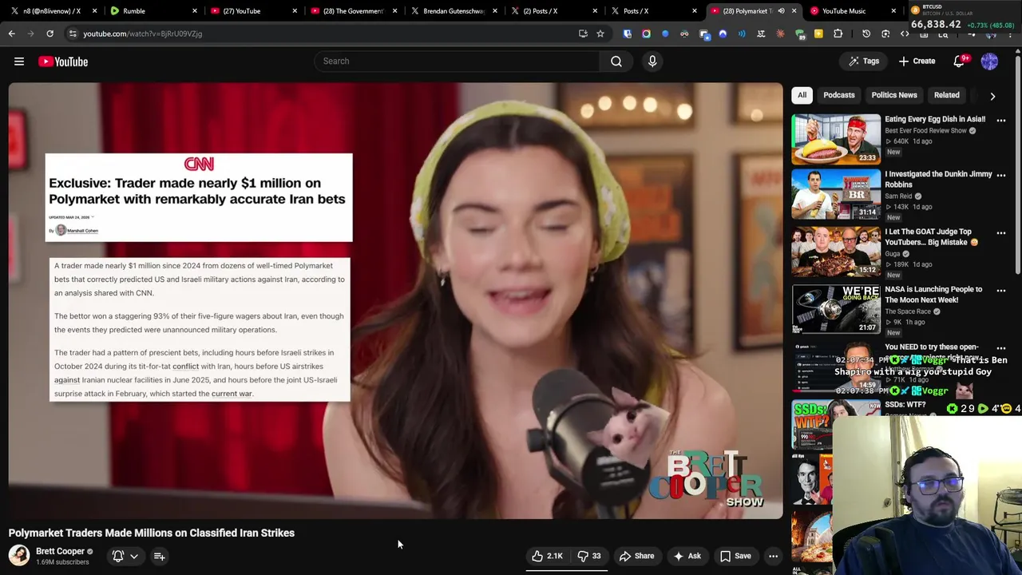This screenshot has width=1022, height=575.
Task: Pause the video by clicking the player
Action: (395, 300)
